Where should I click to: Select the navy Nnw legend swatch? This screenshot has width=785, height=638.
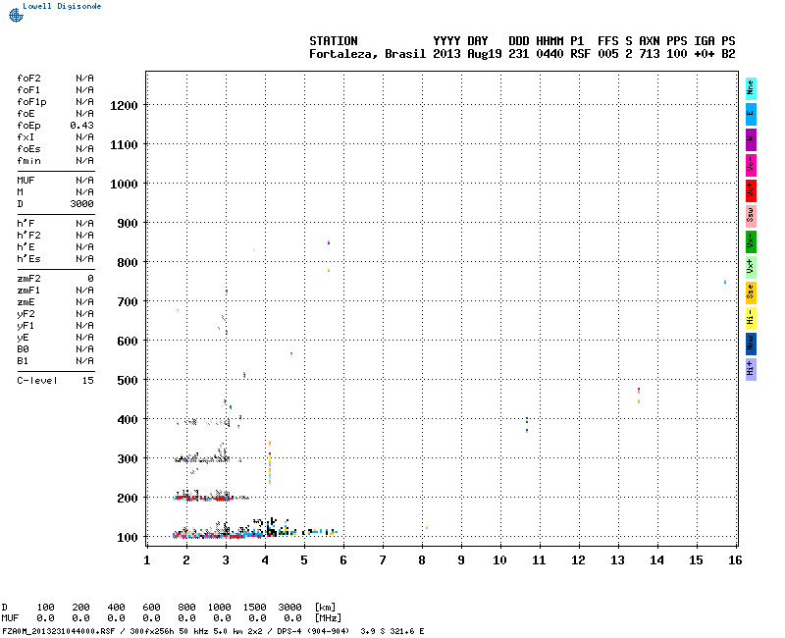click(x=751, y=345)
